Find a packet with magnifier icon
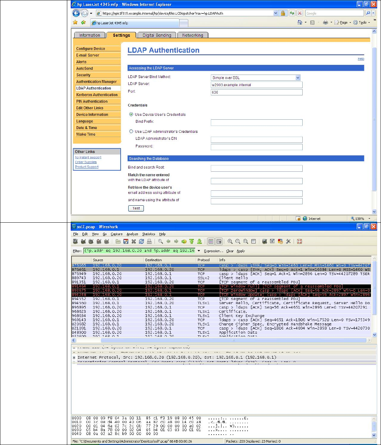The image size is (381, 445). coord(161,241)
